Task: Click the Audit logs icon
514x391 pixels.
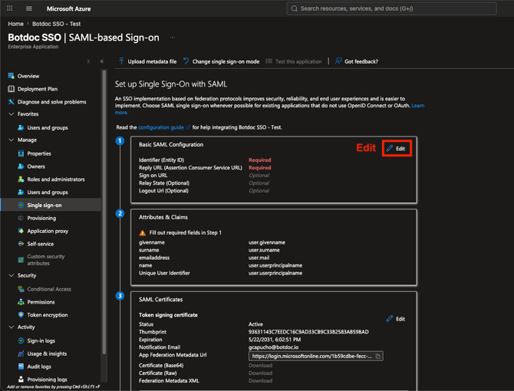Action: click(x=21, y=366)
